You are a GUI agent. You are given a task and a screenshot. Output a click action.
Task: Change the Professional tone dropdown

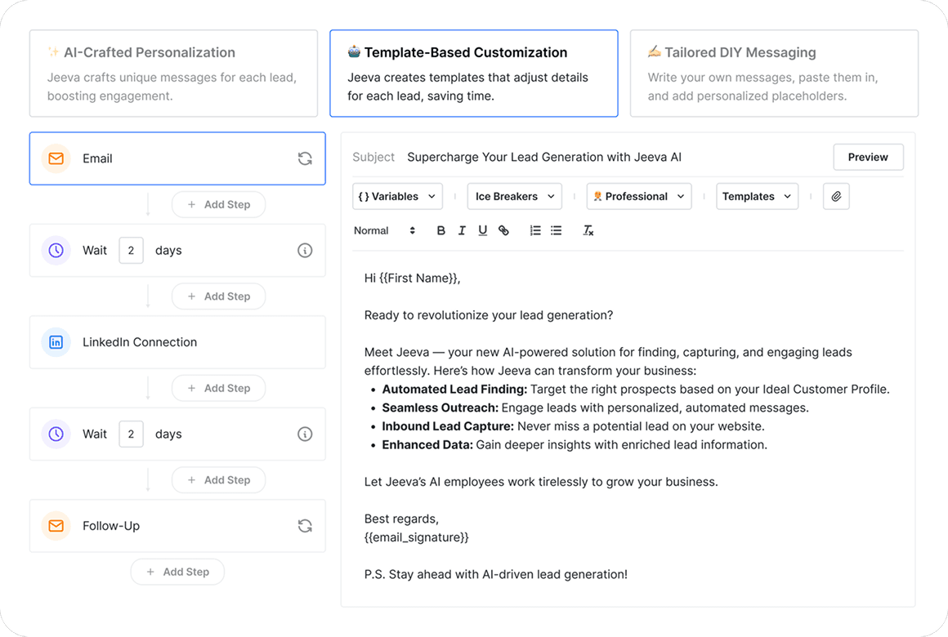pyautogui.click(x=639, y=197)
